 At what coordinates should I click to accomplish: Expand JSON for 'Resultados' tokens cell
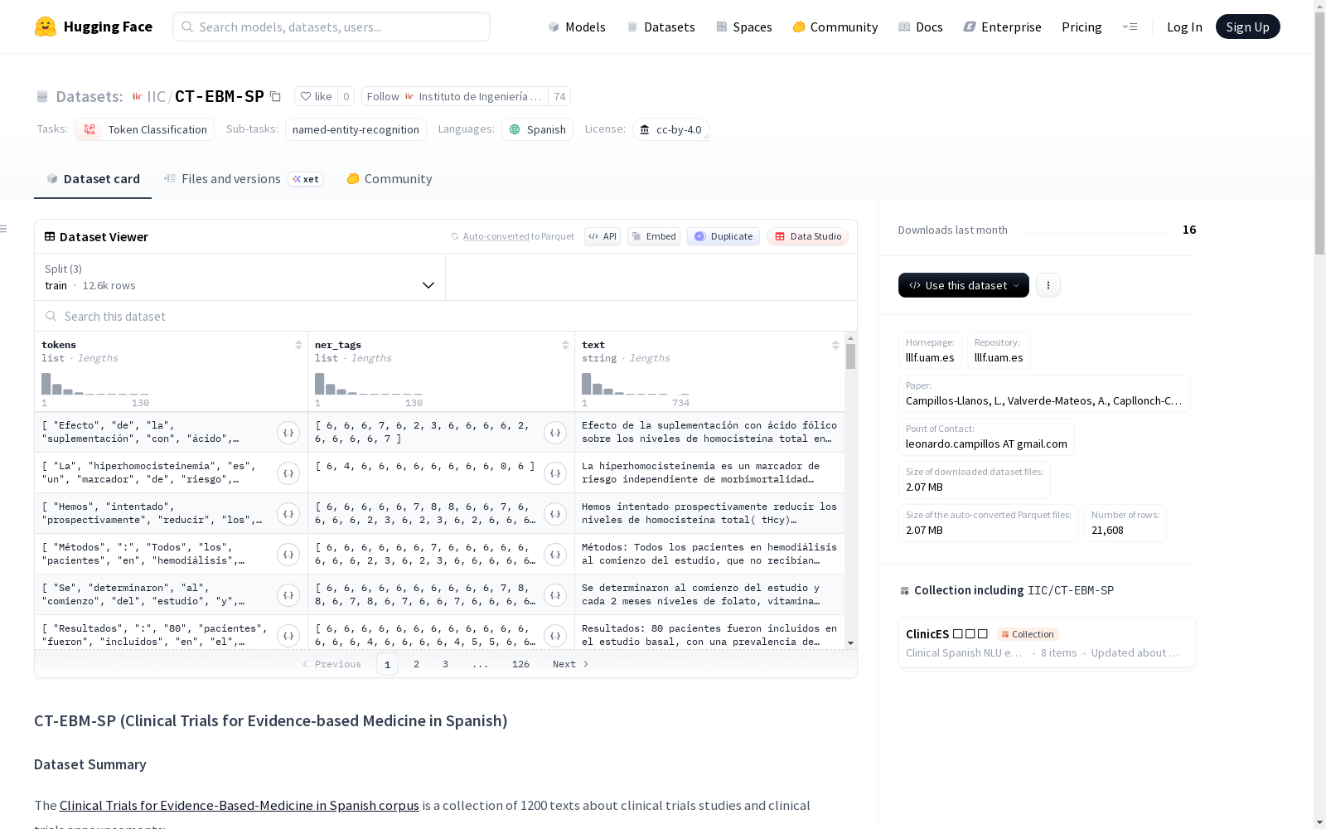(x=288, y=635)
